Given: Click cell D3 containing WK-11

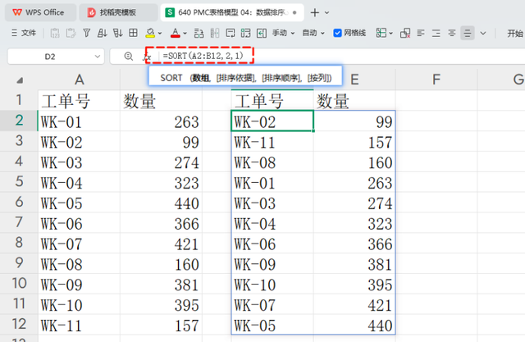Looking at the screenshot, I should [x=272, y=141].
